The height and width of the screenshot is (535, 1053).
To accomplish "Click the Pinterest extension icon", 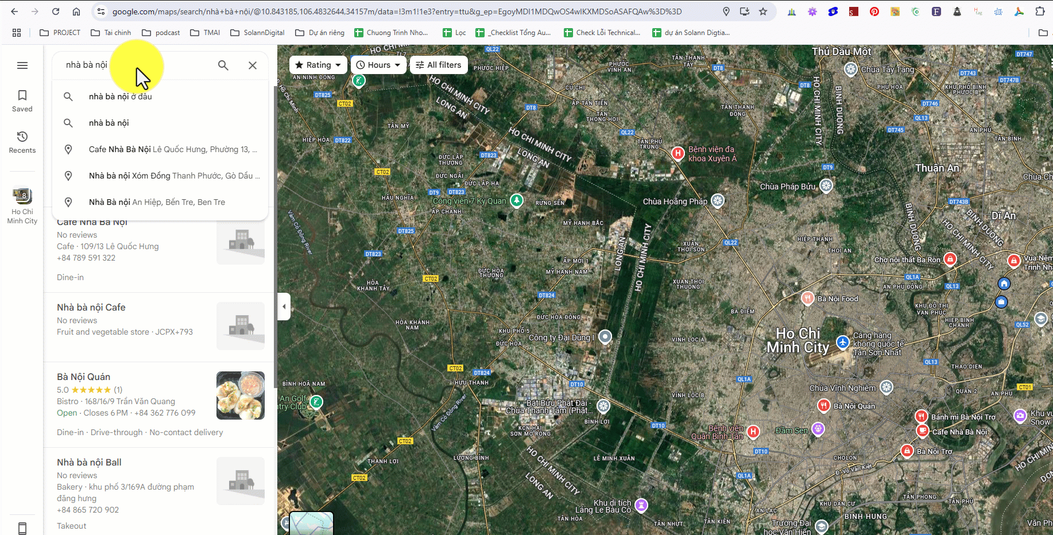I will coord(874,11).
